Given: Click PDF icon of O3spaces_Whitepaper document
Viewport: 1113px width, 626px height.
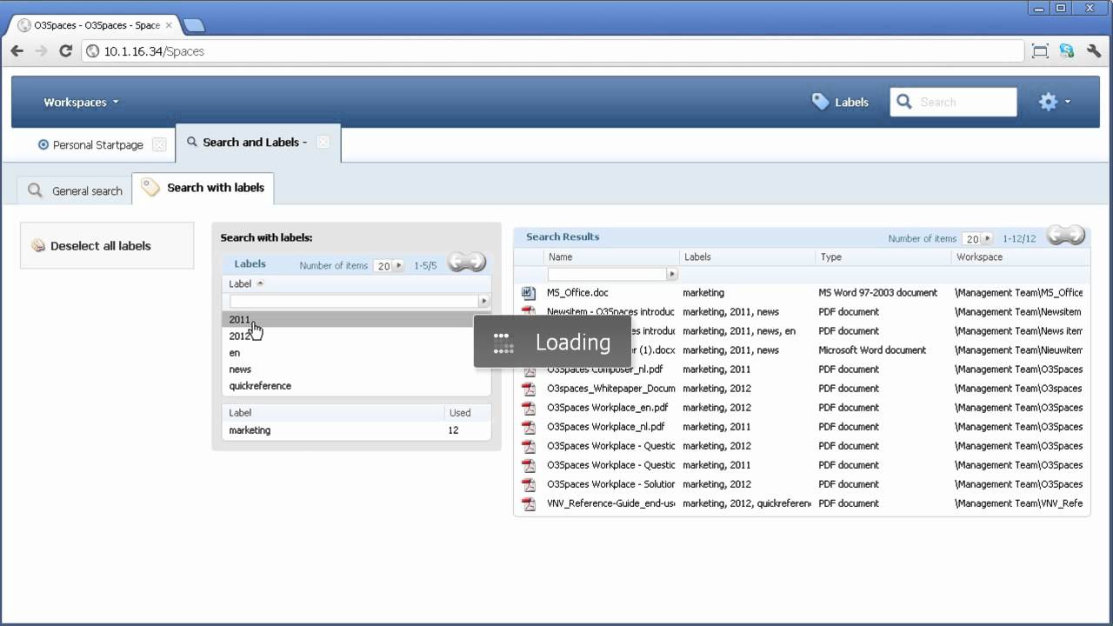Looking at the screenshot, I should (528, 389).
